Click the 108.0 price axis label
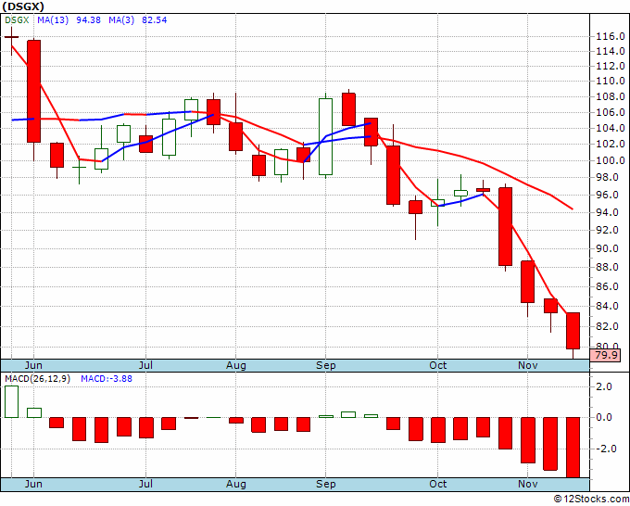Image resolution: width=630 pixels, height=506 pixels. click(611, 96)
